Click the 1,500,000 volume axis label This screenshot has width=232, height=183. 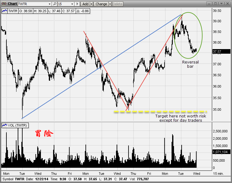[x=220, y=146]
